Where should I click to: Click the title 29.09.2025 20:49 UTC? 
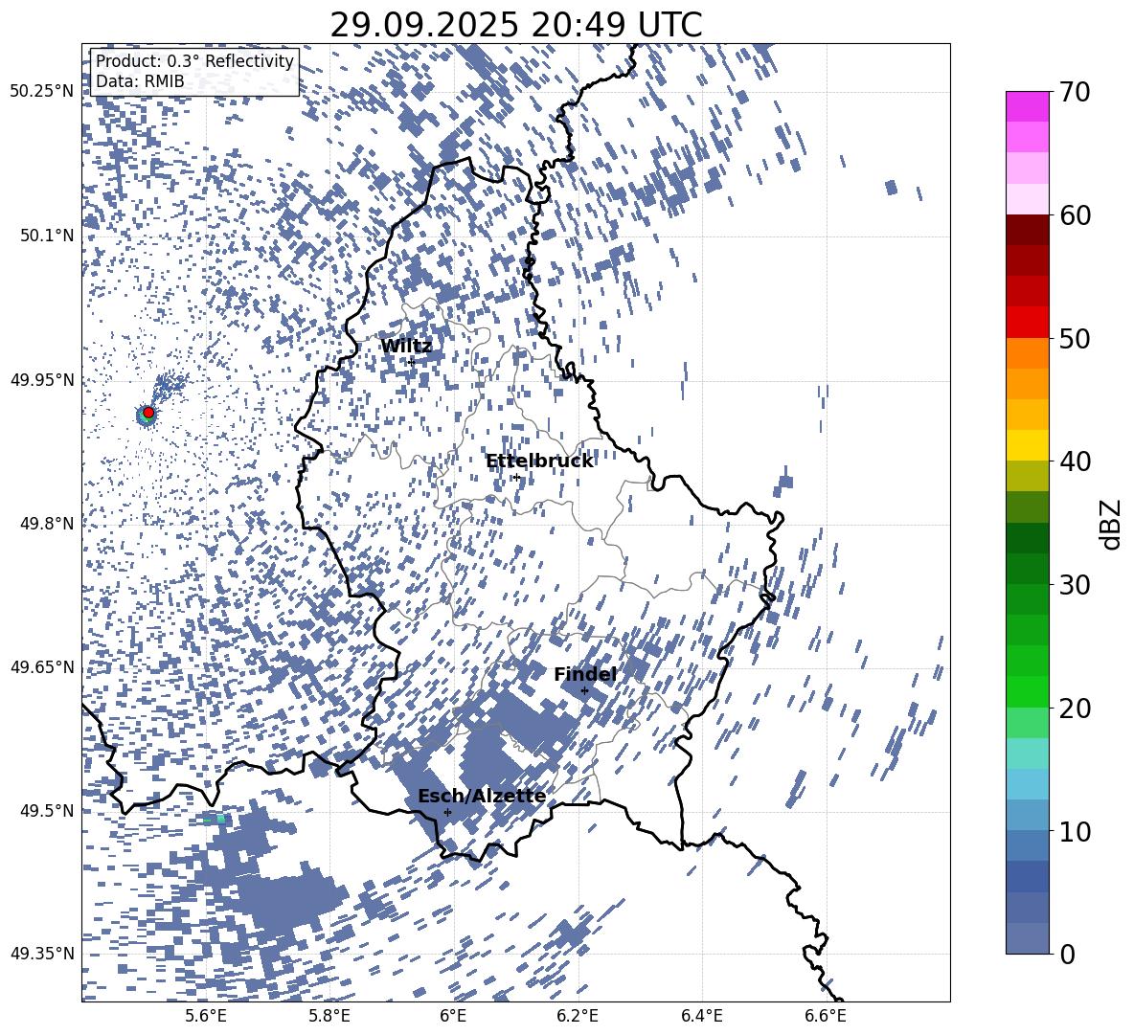(x=515, y=25)
